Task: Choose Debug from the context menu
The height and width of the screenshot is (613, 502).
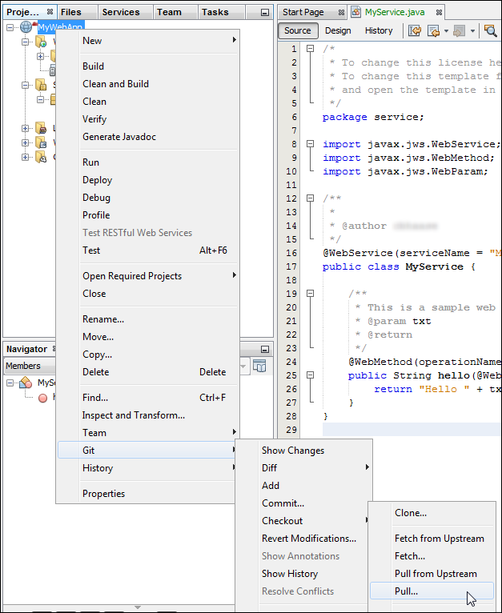Action: coord(148,198)
